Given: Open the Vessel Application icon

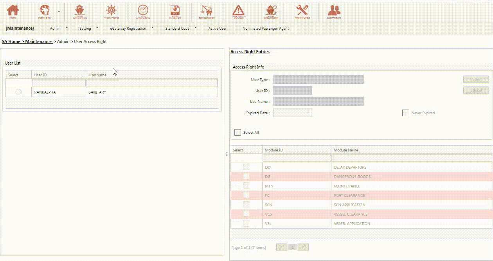Looking at the screenshot, I should pyautogui.click(x=80, y=11).
